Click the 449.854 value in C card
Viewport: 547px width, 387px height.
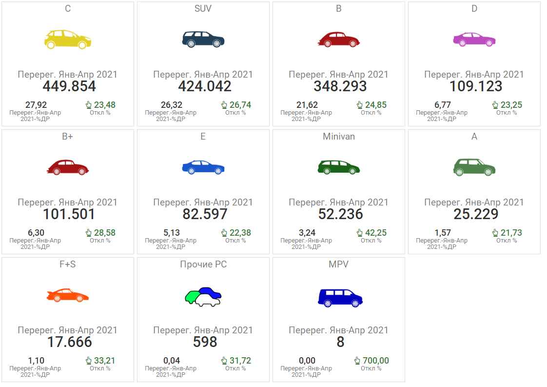pos(69,86)
